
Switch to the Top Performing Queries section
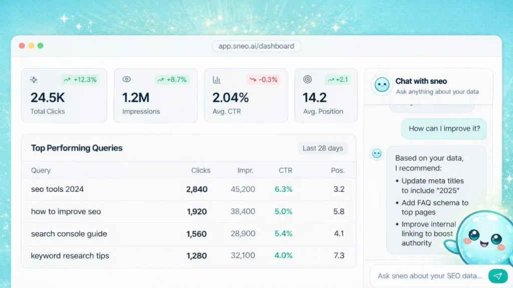coord(76,148)
